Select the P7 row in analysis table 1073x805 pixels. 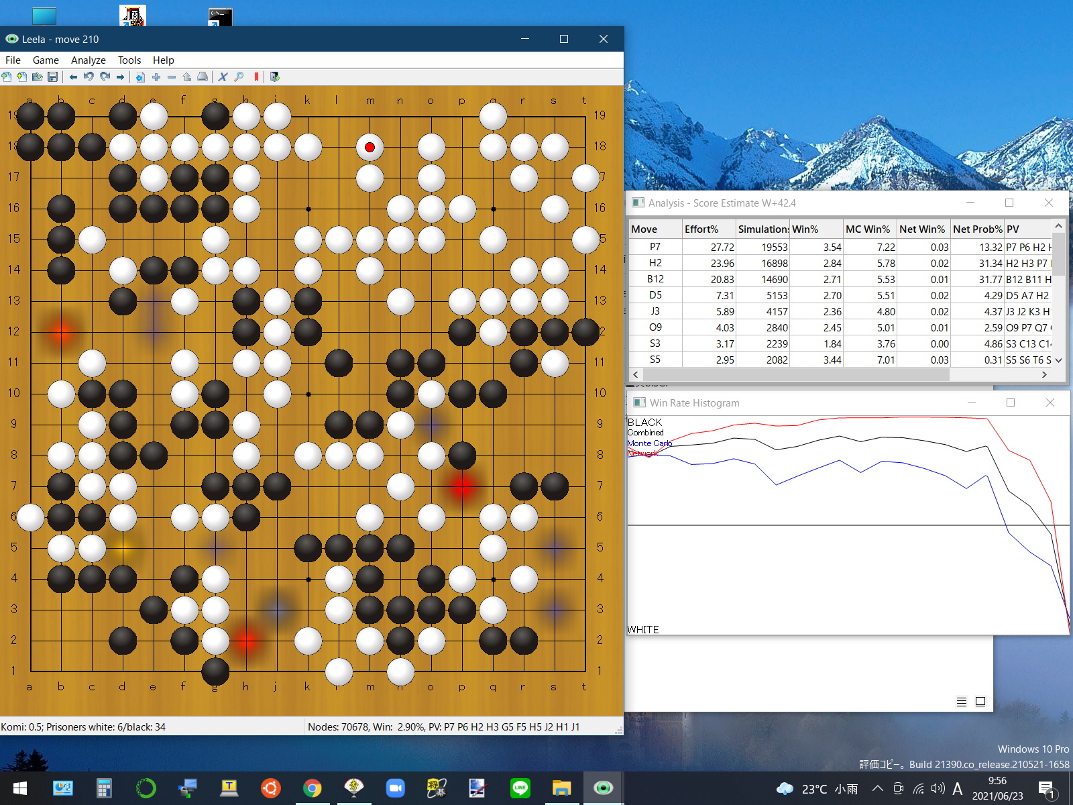tap(655, 247)
